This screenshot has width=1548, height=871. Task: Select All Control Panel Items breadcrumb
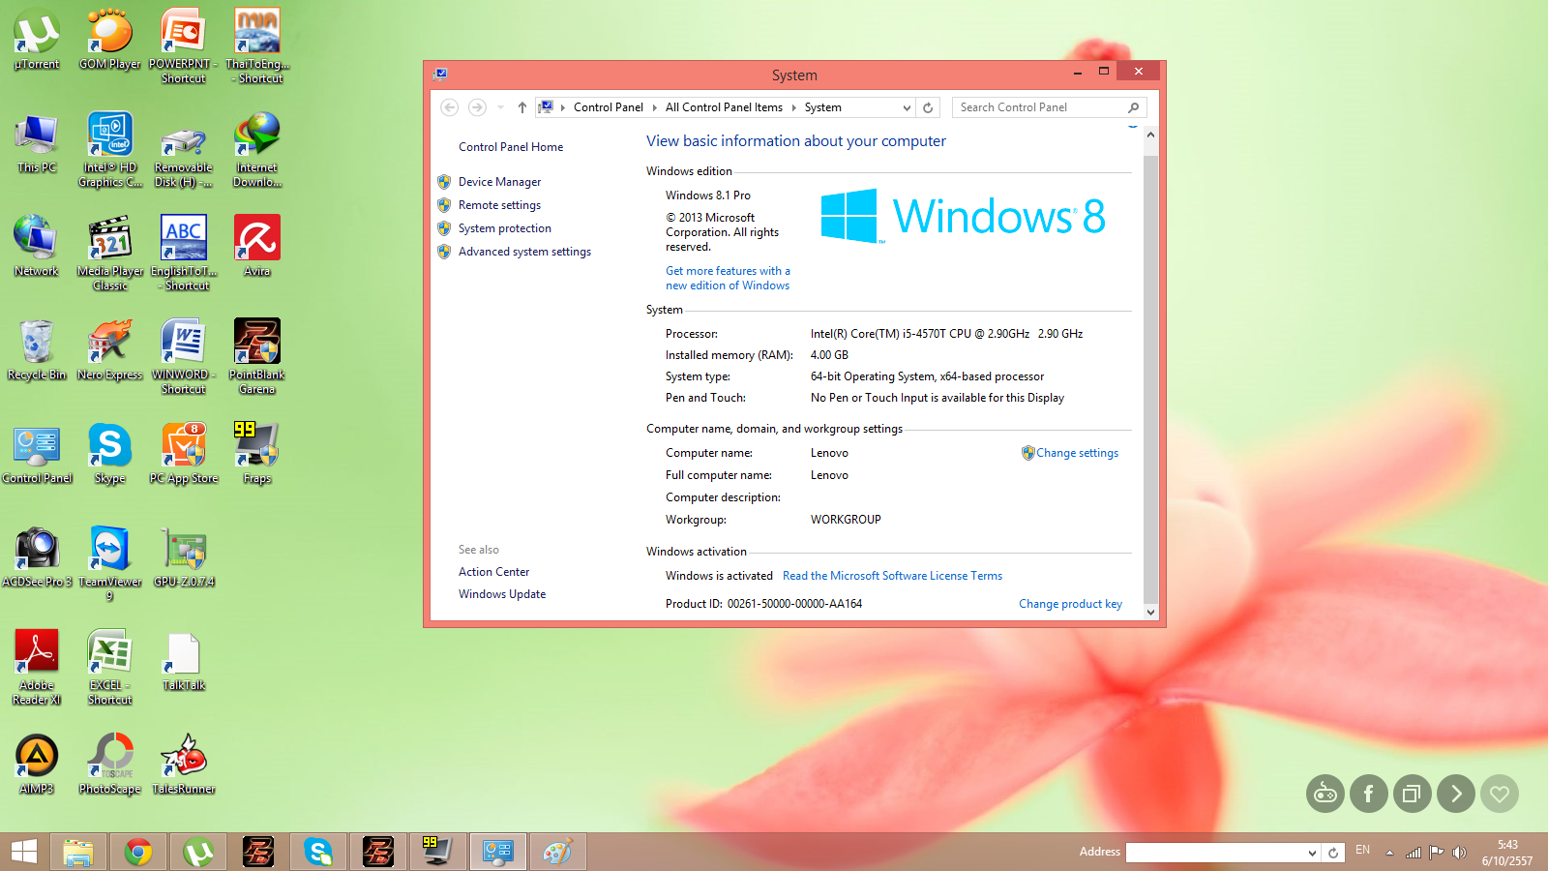tap(724, 107)
